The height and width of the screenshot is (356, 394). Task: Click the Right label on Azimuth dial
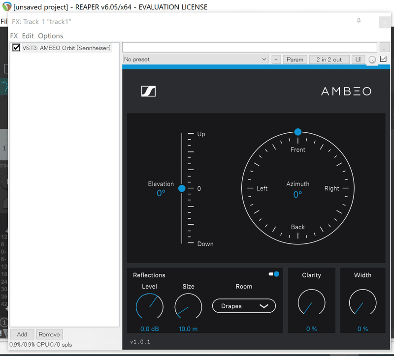click(331, 188)
